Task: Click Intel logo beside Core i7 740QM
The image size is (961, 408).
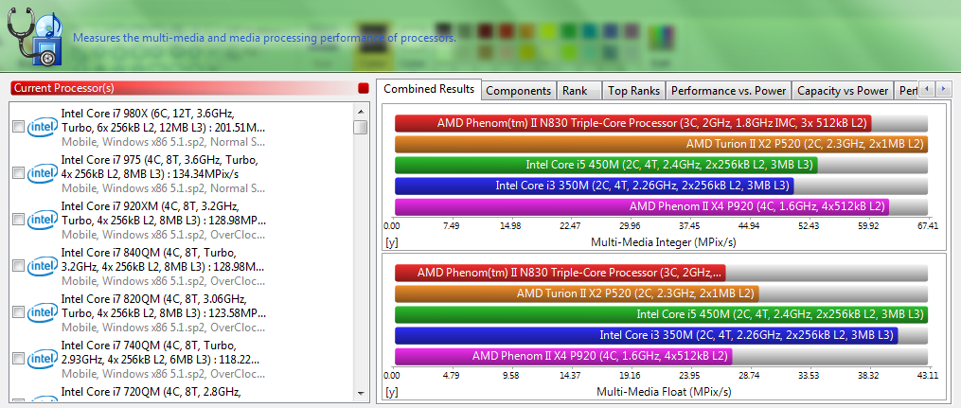Action: (44, 359)
